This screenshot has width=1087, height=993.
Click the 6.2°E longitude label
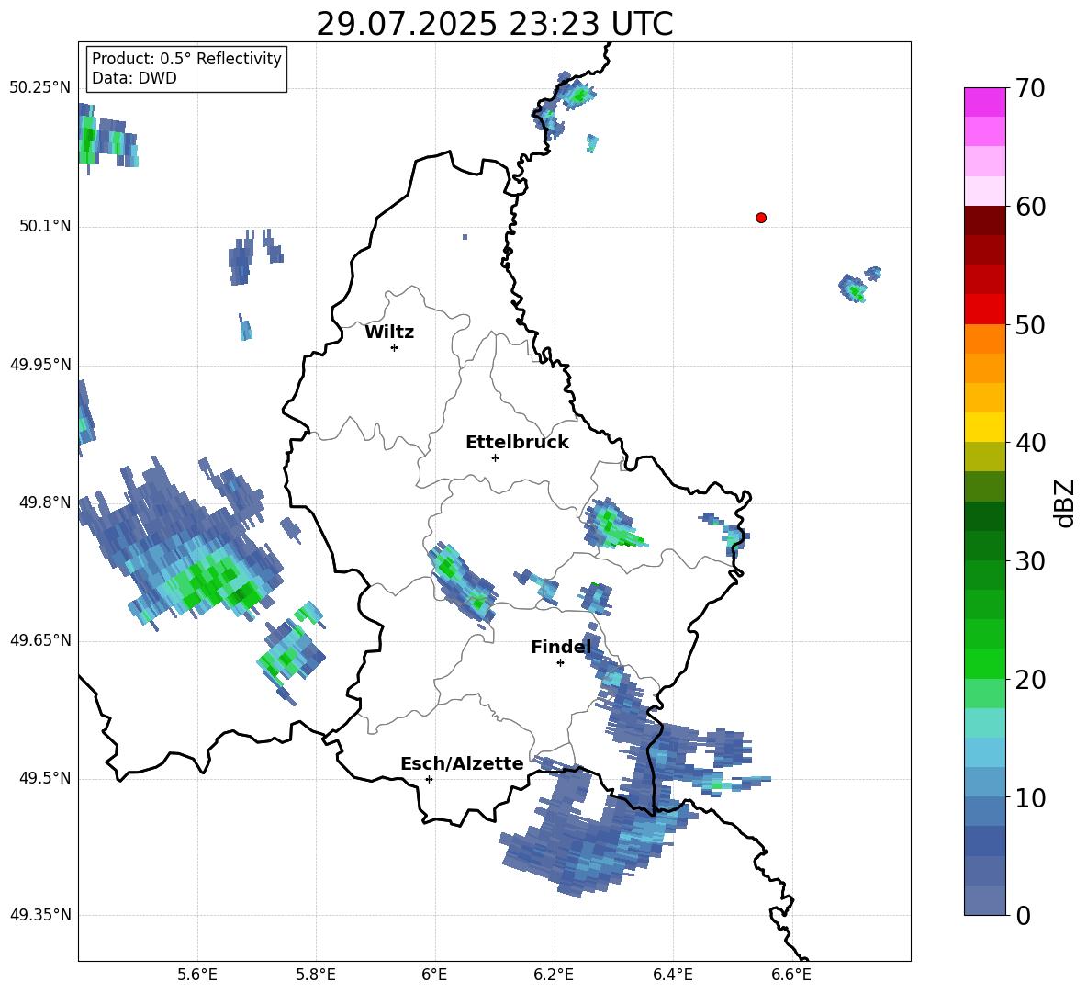click(554, 975)
